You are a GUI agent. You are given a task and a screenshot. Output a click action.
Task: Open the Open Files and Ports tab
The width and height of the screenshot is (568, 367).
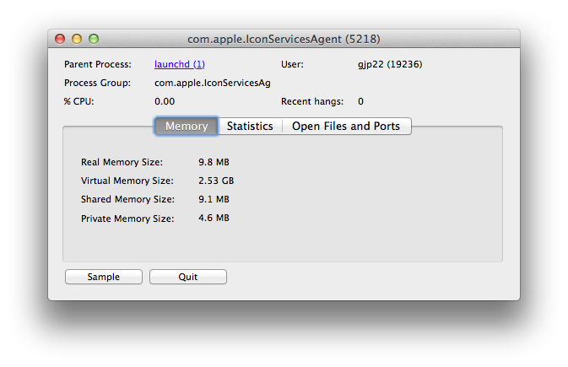click(346, 126)
